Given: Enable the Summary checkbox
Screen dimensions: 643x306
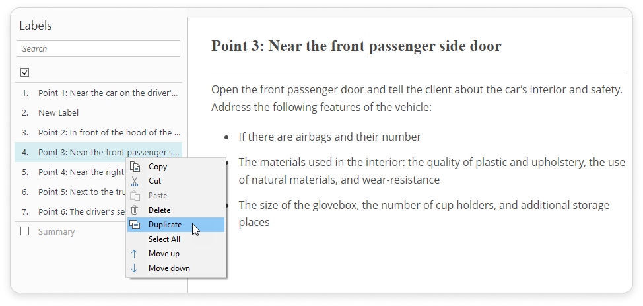Looking at the screenshot, I should (25, 231).
